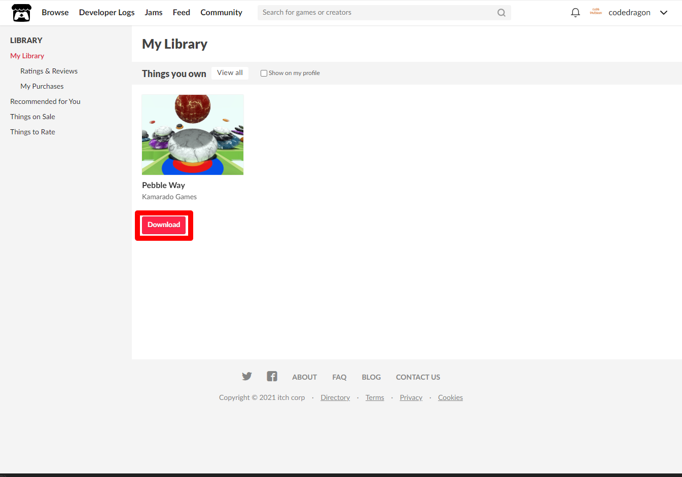The height and width of the screenshot is (477, 682).
Task: Open the Terms link
Action: (x=375, y=397)
